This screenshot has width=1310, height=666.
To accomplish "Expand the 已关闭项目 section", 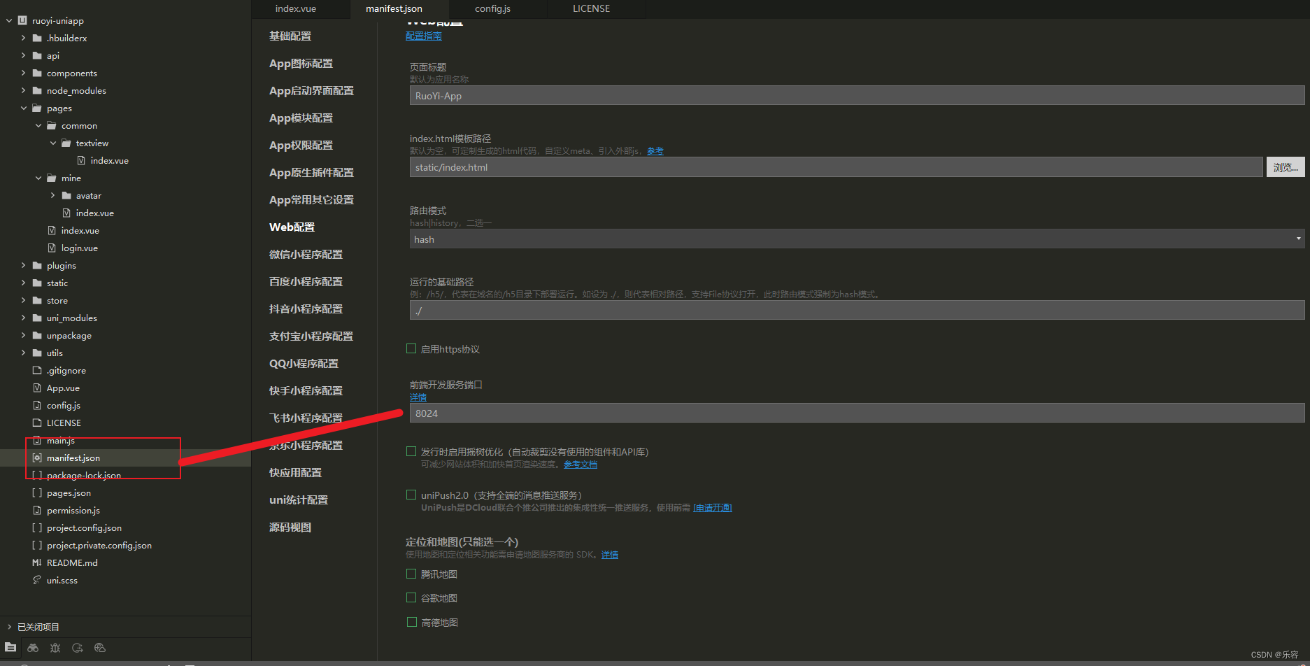I will (9, 627).
